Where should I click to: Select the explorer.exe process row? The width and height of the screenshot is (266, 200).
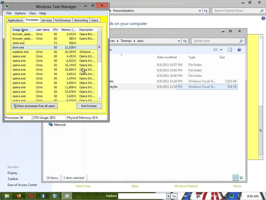[54, 52]
